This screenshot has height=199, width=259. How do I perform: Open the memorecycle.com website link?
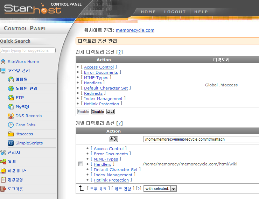[135, 30]
